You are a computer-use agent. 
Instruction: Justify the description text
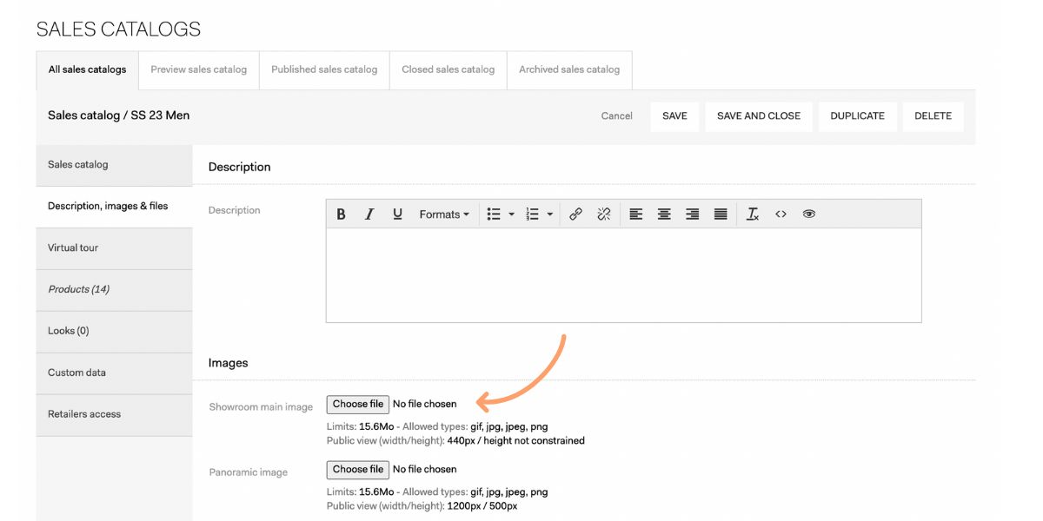pos(721,214)
